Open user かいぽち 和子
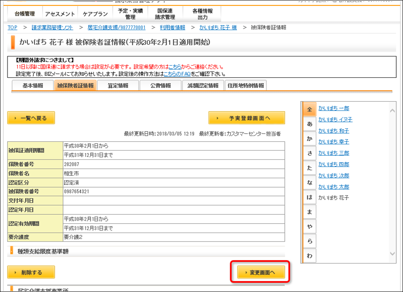 pyautogui.click(x=334, y=131)
